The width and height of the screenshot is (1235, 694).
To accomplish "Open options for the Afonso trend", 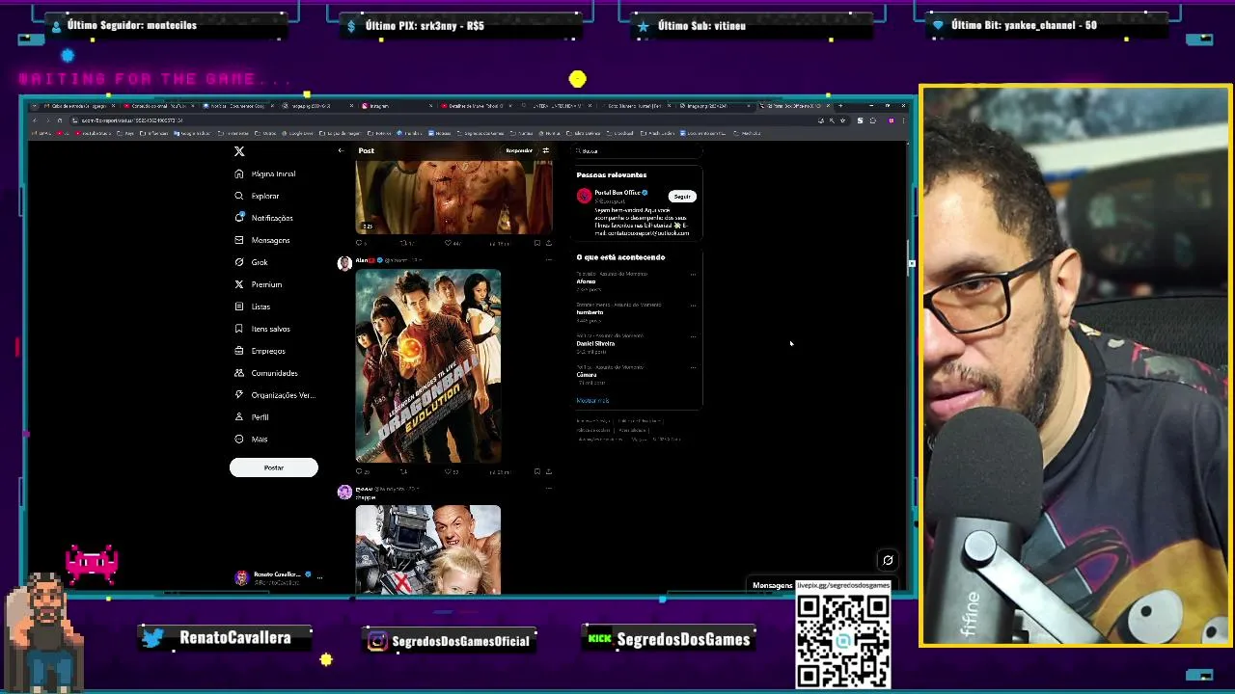I will (x=693, y=275).
